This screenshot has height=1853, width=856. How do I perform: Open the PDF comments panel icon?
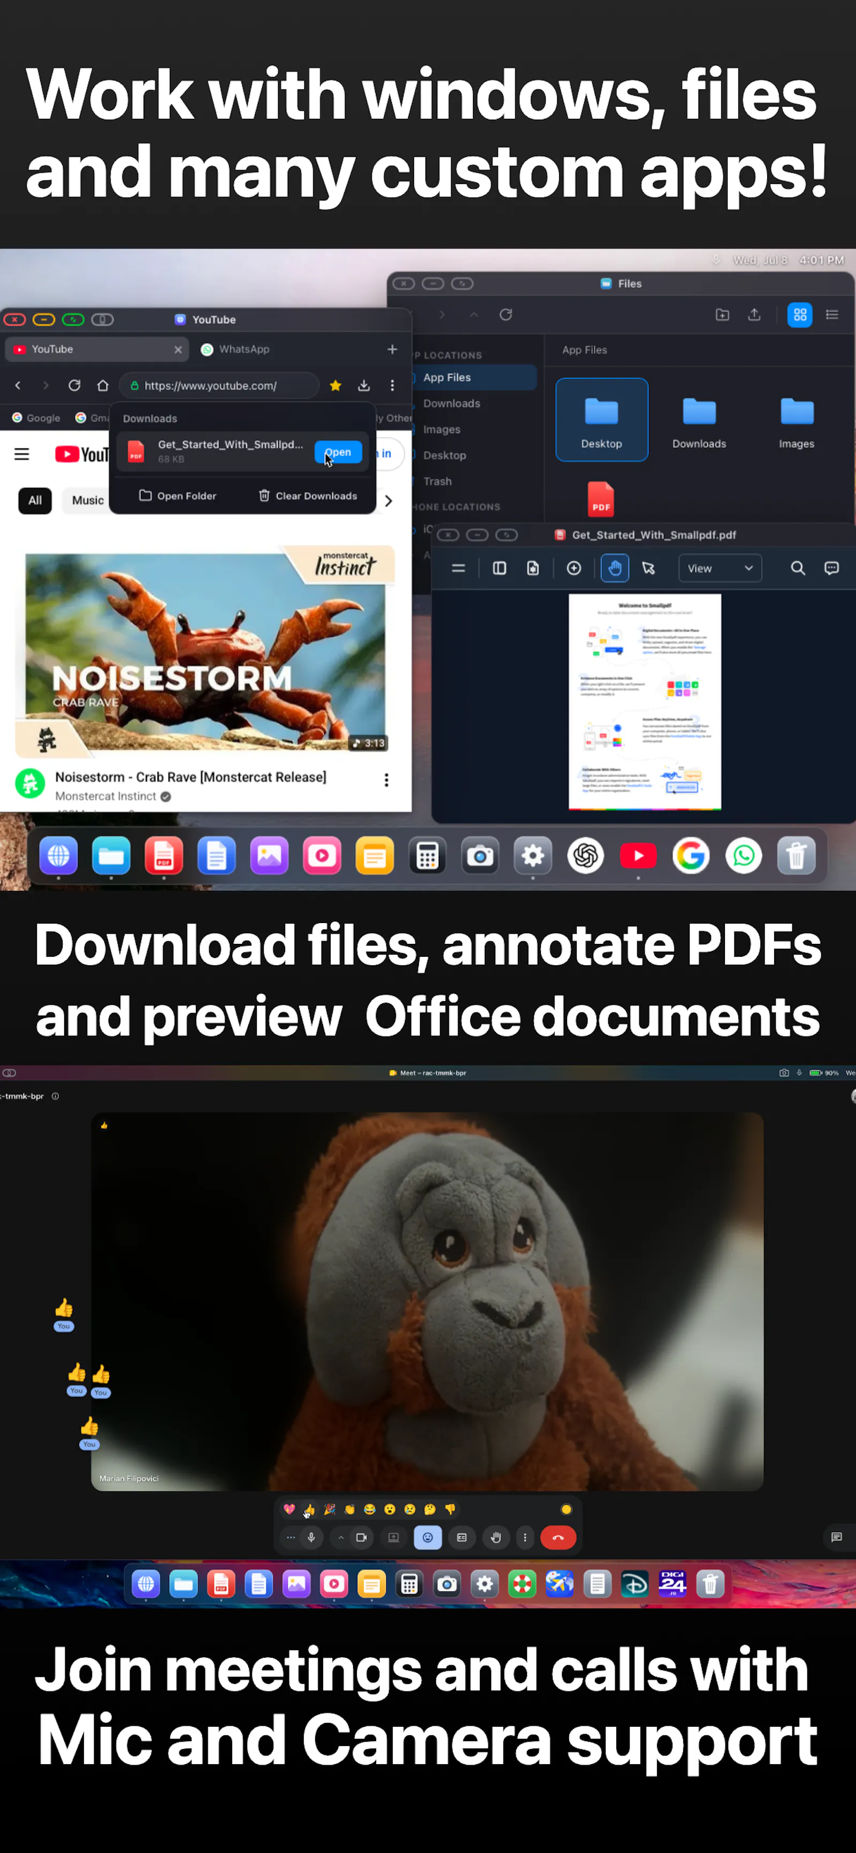click(x=831, y=568)
